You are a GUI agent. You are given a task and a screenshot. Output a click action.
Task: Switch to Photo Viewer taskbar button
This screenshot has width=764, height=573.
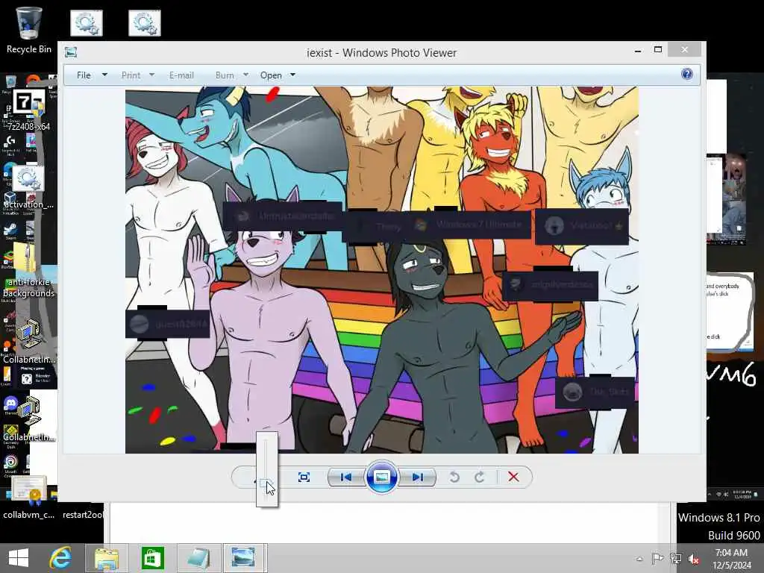coord(244,558)
